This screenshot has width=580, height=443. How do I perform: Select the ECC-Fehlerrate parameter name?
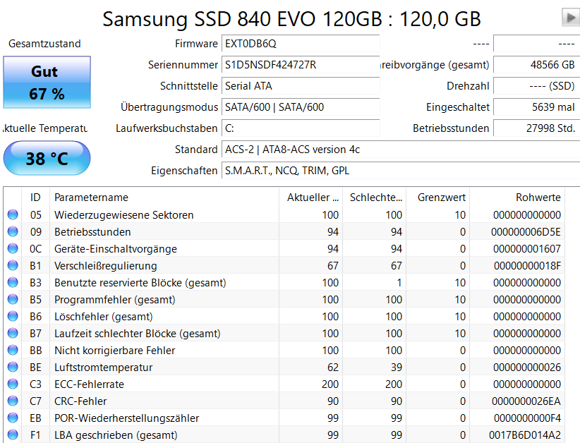[x=89, y=384]
